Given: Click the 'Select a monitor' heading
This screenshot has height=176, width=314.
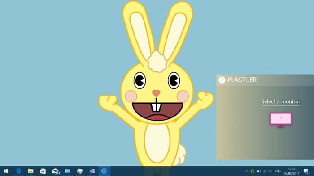Looking at the screenshot, I should pos(280,101).
